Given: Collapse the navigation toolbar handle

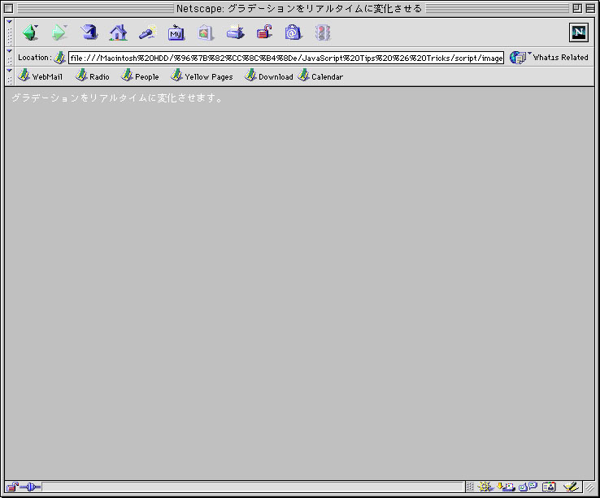Looking at the screenshot, I should click(10, 32).
